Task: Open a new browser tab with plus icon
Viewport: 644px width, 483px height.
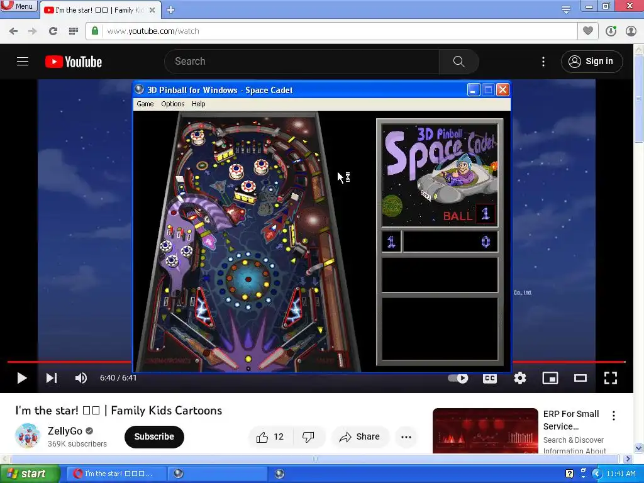Action: pos(171,10)
